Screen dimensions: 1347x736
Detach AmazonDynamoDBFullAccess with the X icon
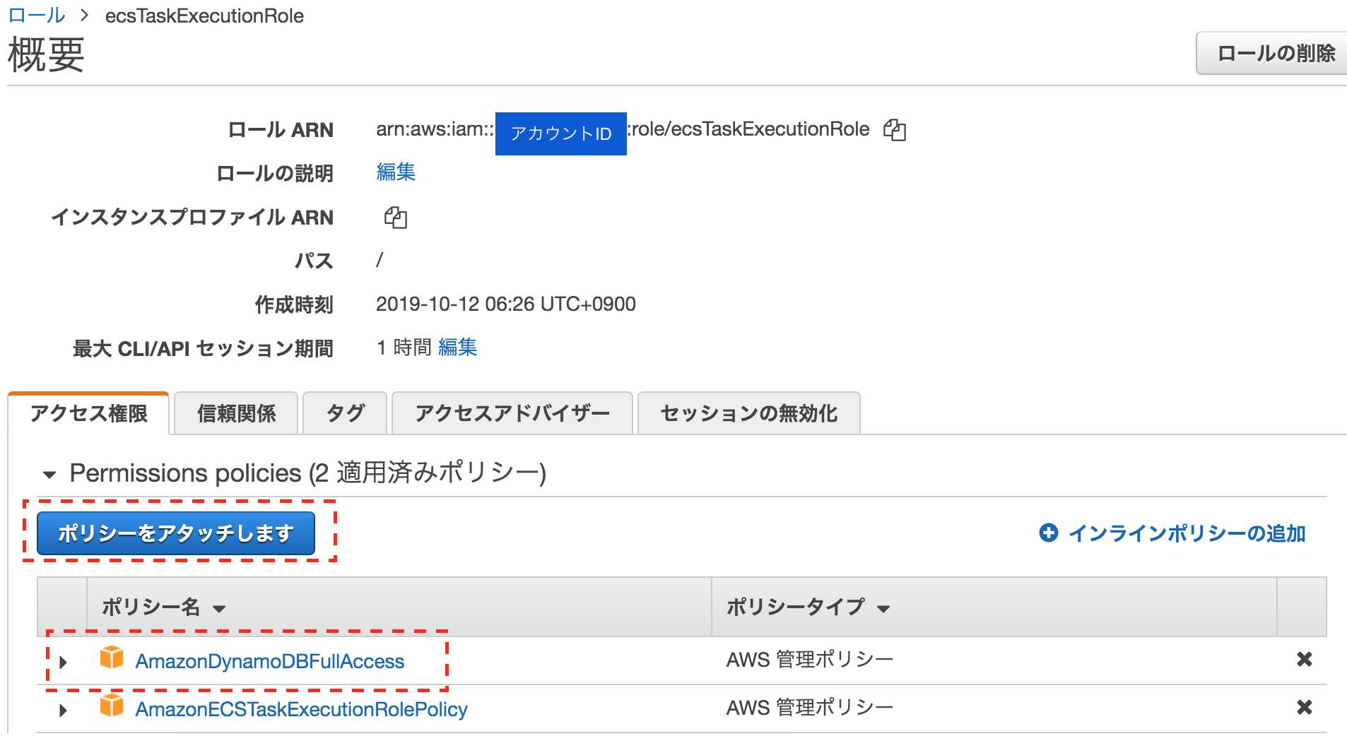(x=1305, y=659)
